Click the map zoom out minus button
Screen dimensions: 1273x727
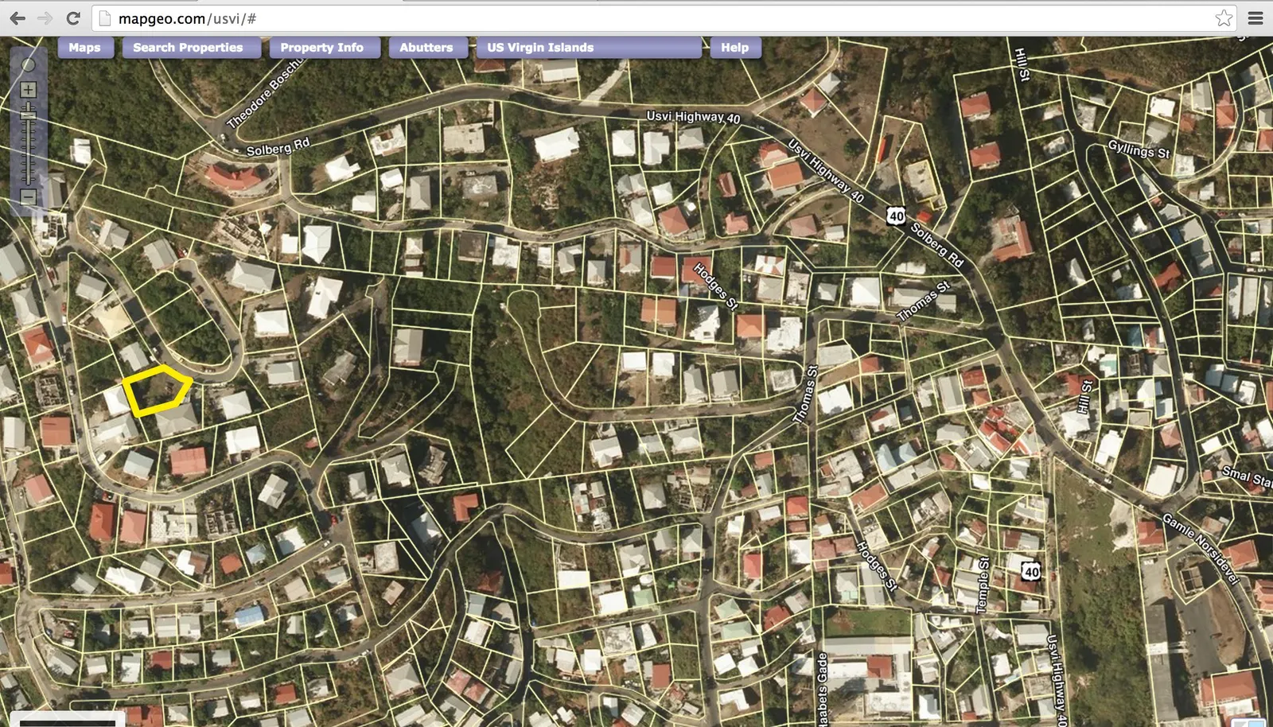click(28, 196)
